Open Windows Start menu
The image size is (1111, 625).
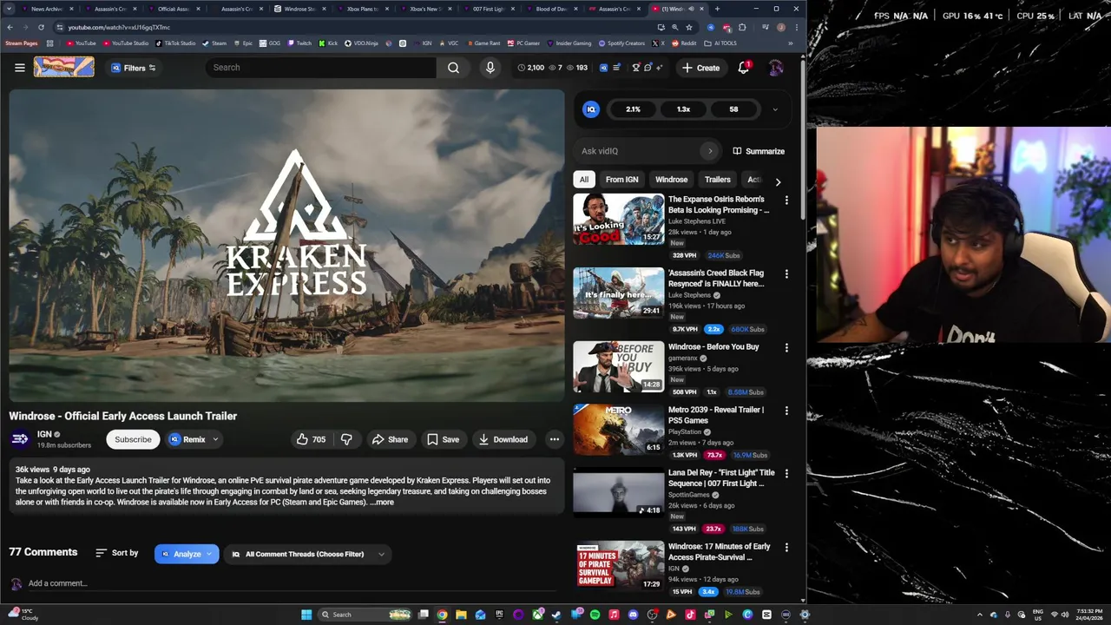(306, 615)
